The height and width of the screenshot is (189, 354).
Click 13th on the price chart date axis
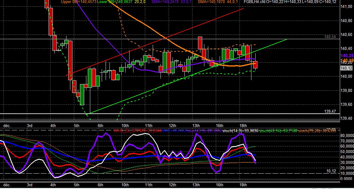[196, 125]
